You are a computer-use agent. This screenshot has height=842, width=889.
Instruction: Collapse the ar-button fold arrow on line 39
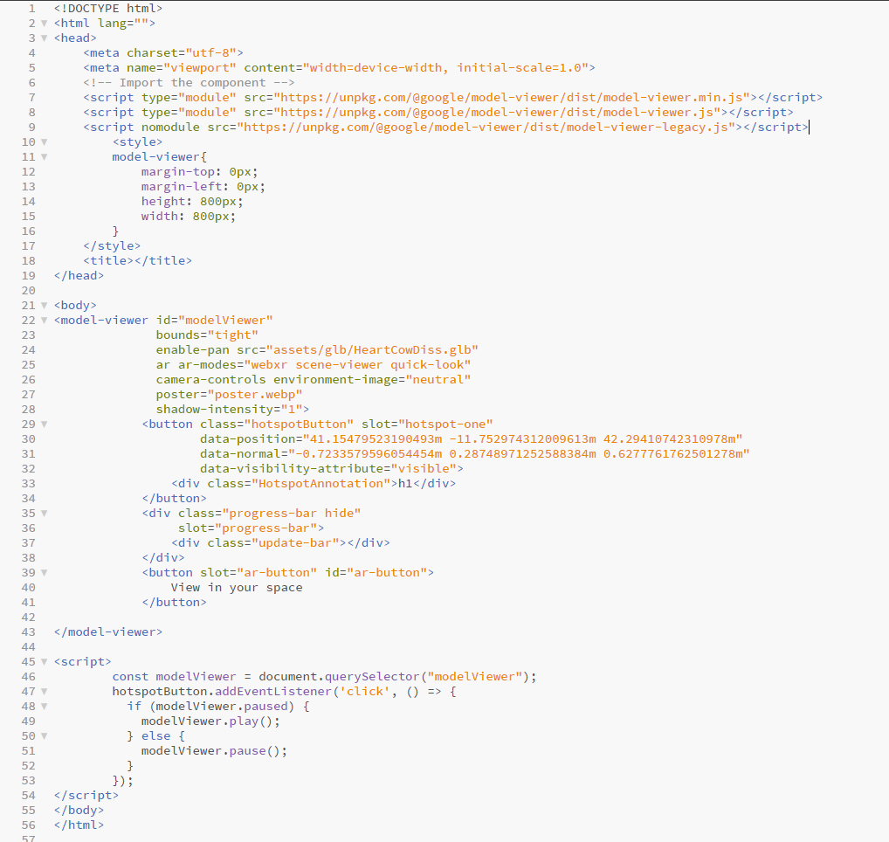click(x=44, y=573)
